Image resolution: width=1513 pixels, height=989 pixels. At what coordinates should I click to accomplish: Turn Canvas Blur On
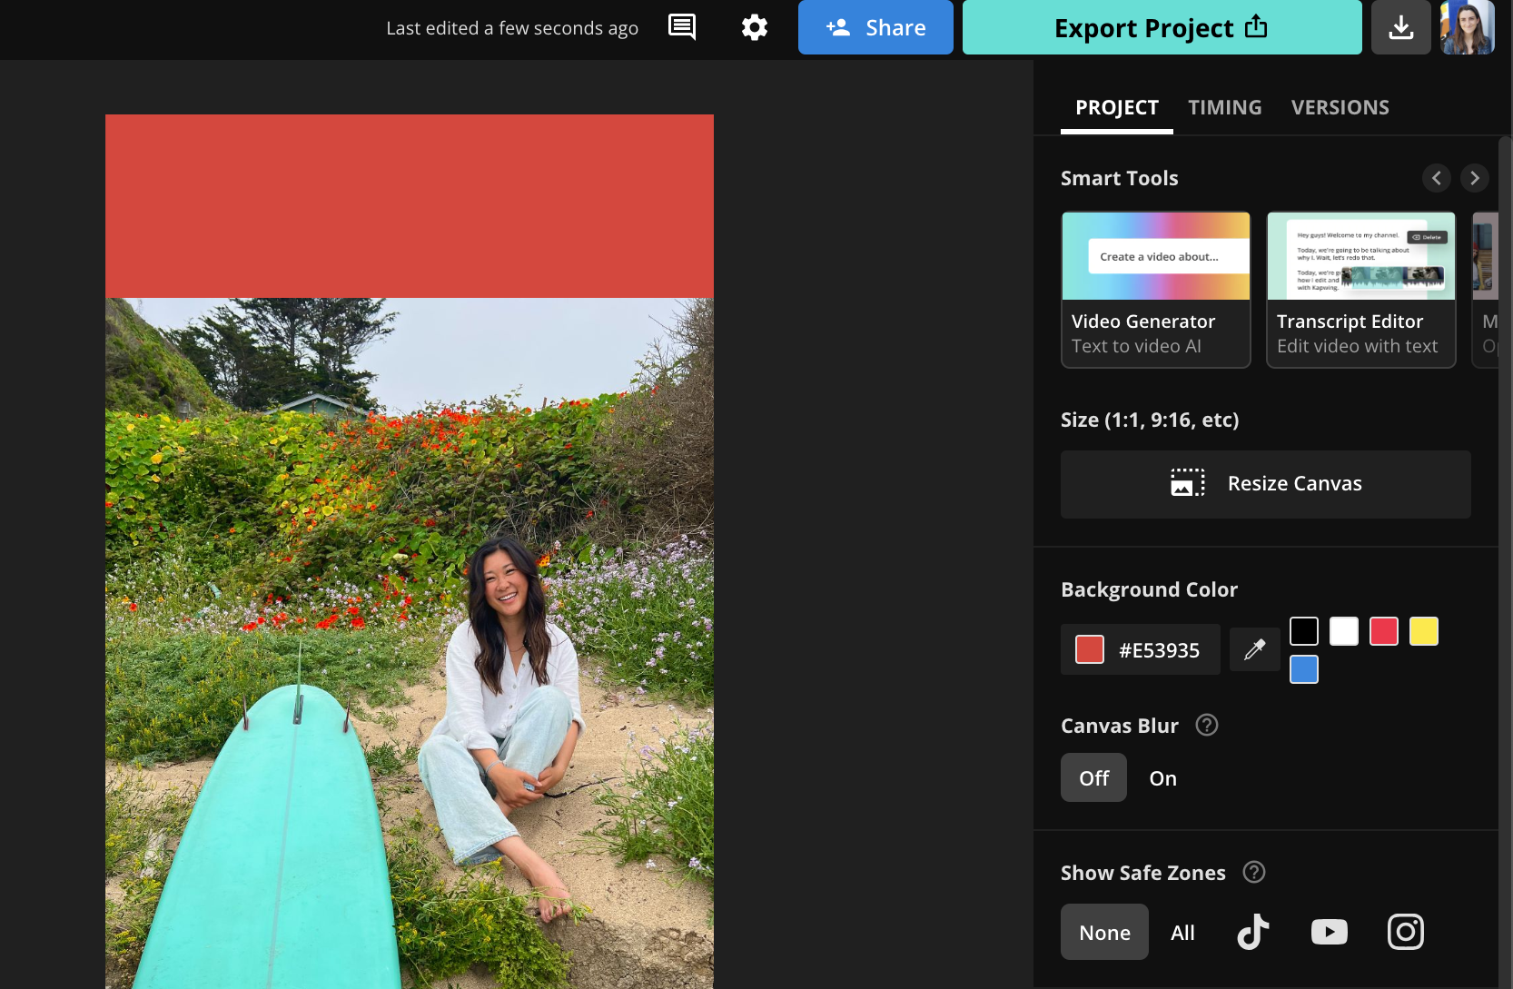[x=1163, y=778]
